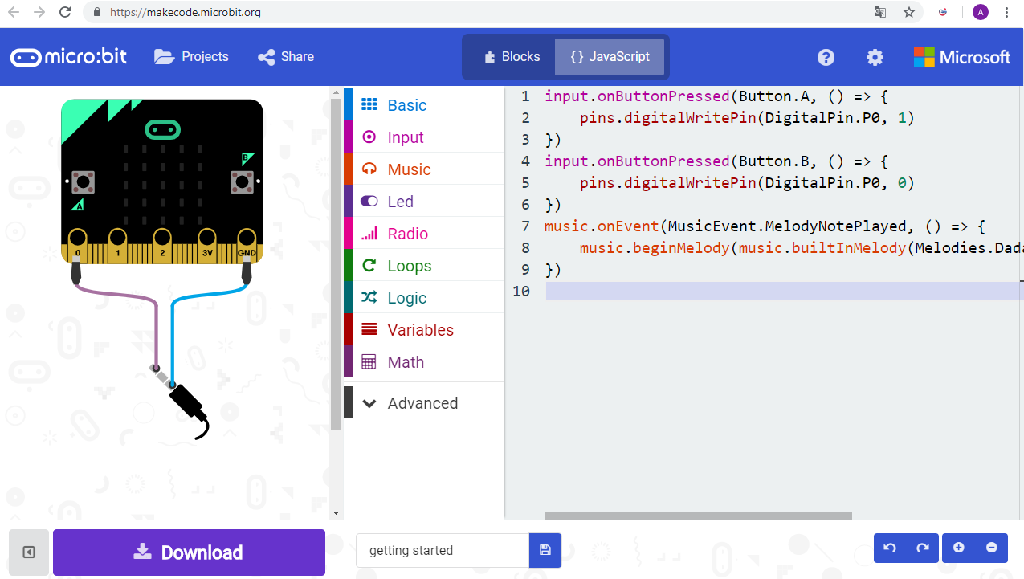Open the Help question mark menu
The width and height of the screenshot is (1024, 579).
click(826, 57)
